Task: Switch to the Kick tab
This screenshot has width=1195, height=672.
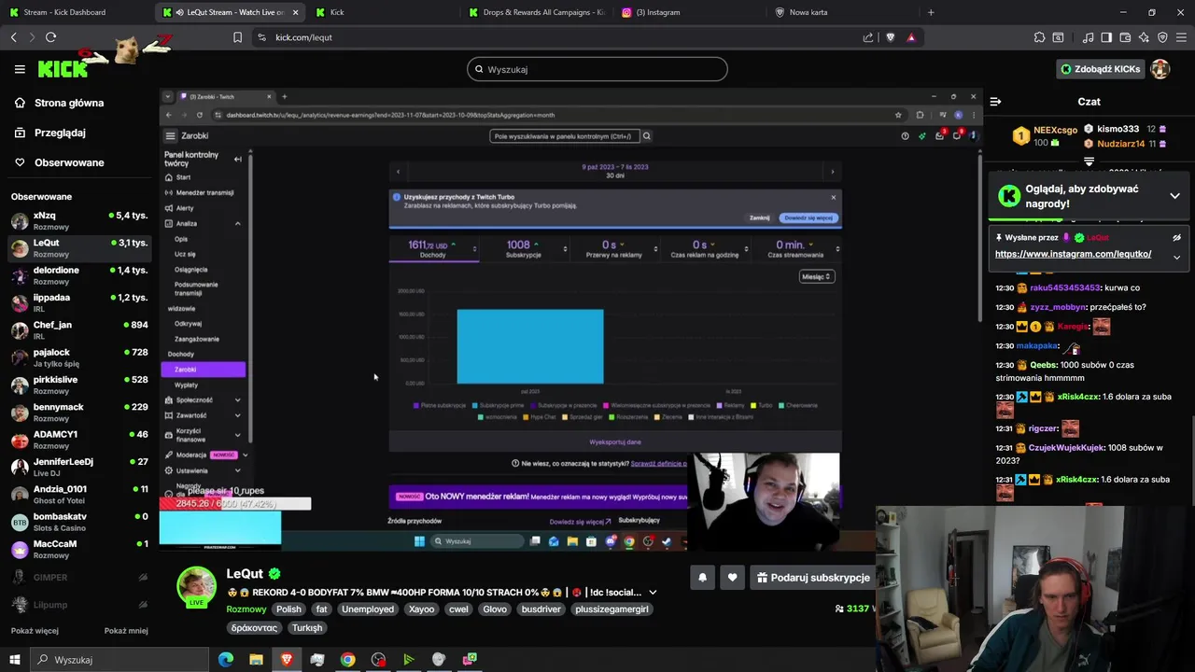Action: 381,12
